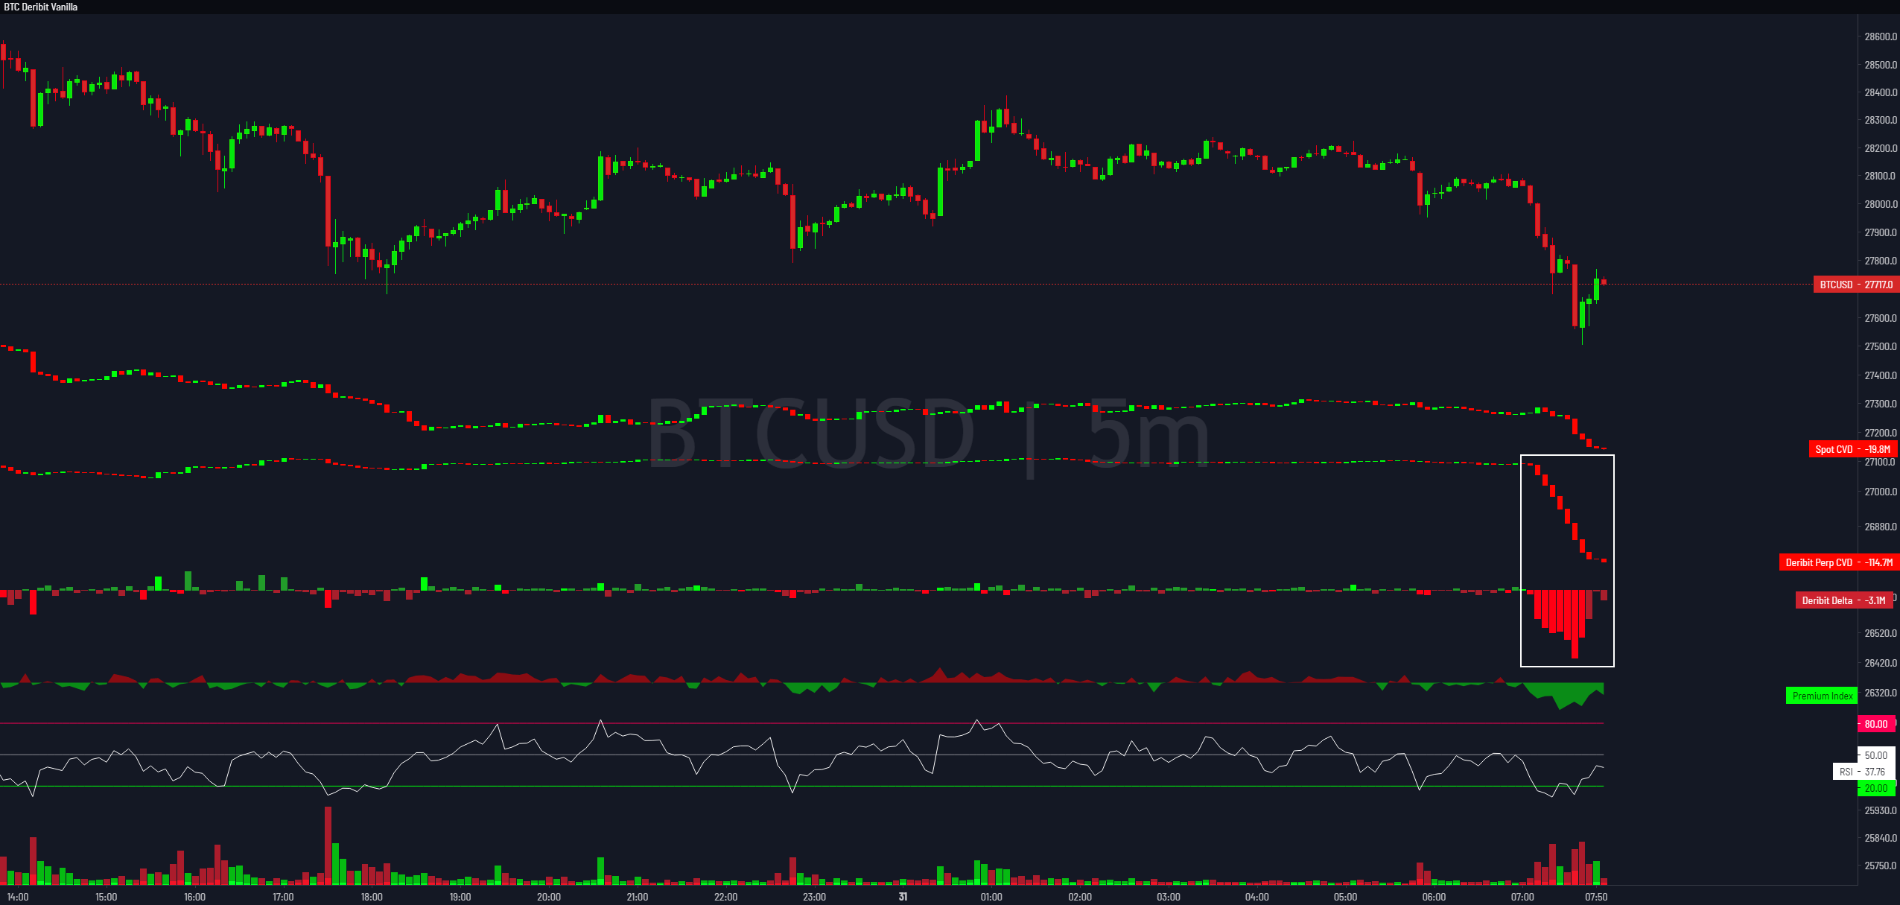Click the 26520.0 price axis label
1900x905 pixels.
coord(1881,633)
